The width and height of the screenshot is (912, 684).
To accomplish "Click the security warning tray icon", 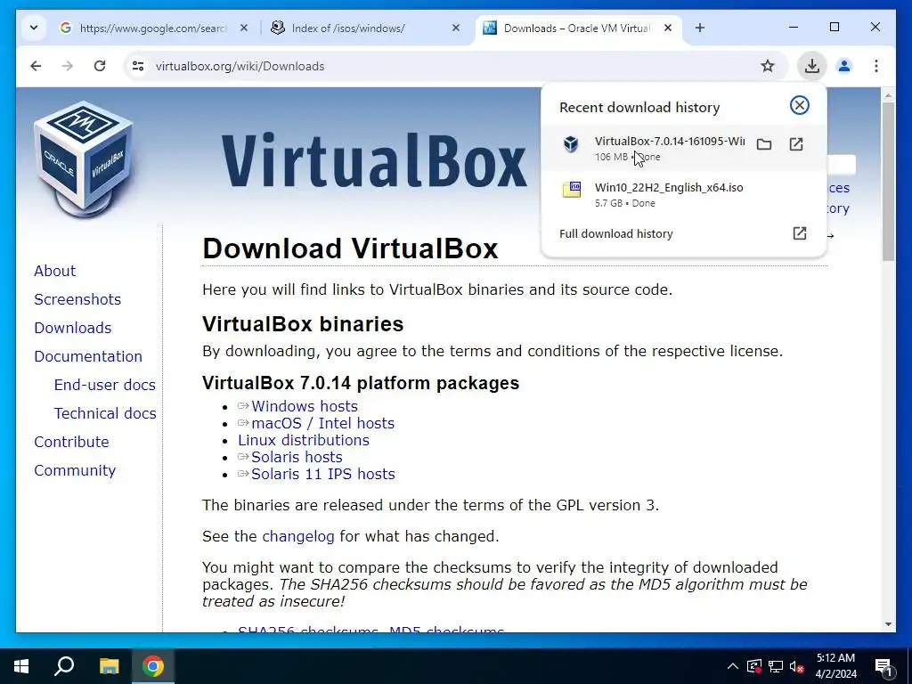I will pyautogui.click(x=754, y=666).
